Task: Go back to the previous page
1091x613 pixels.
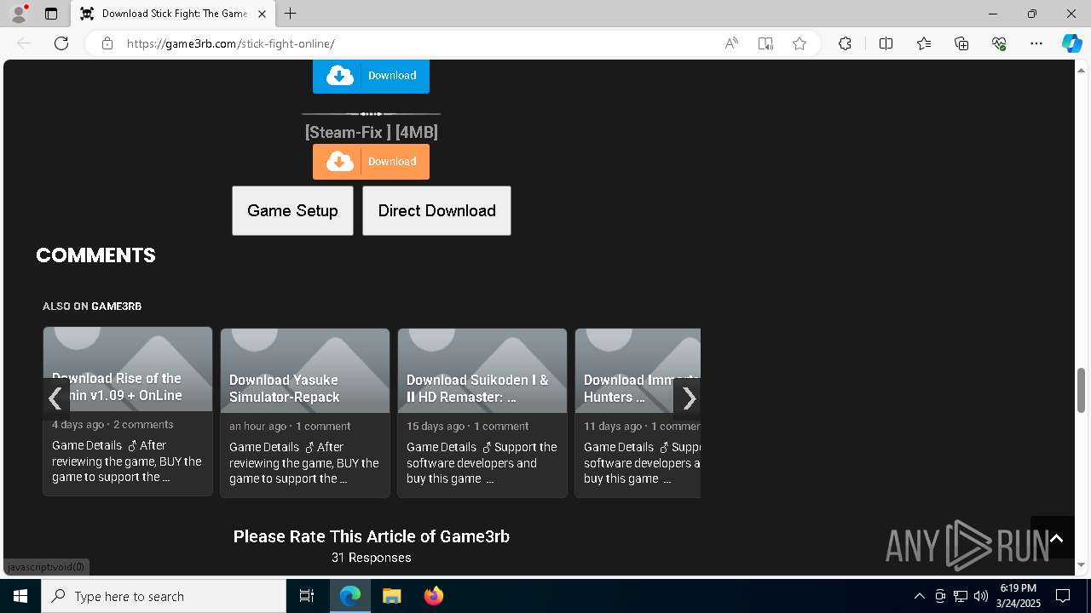Action: coord(24,43)
